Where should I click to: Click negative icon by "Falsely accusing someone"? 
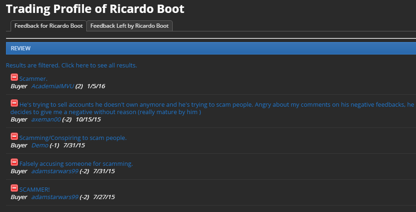[x=14, y=162]
